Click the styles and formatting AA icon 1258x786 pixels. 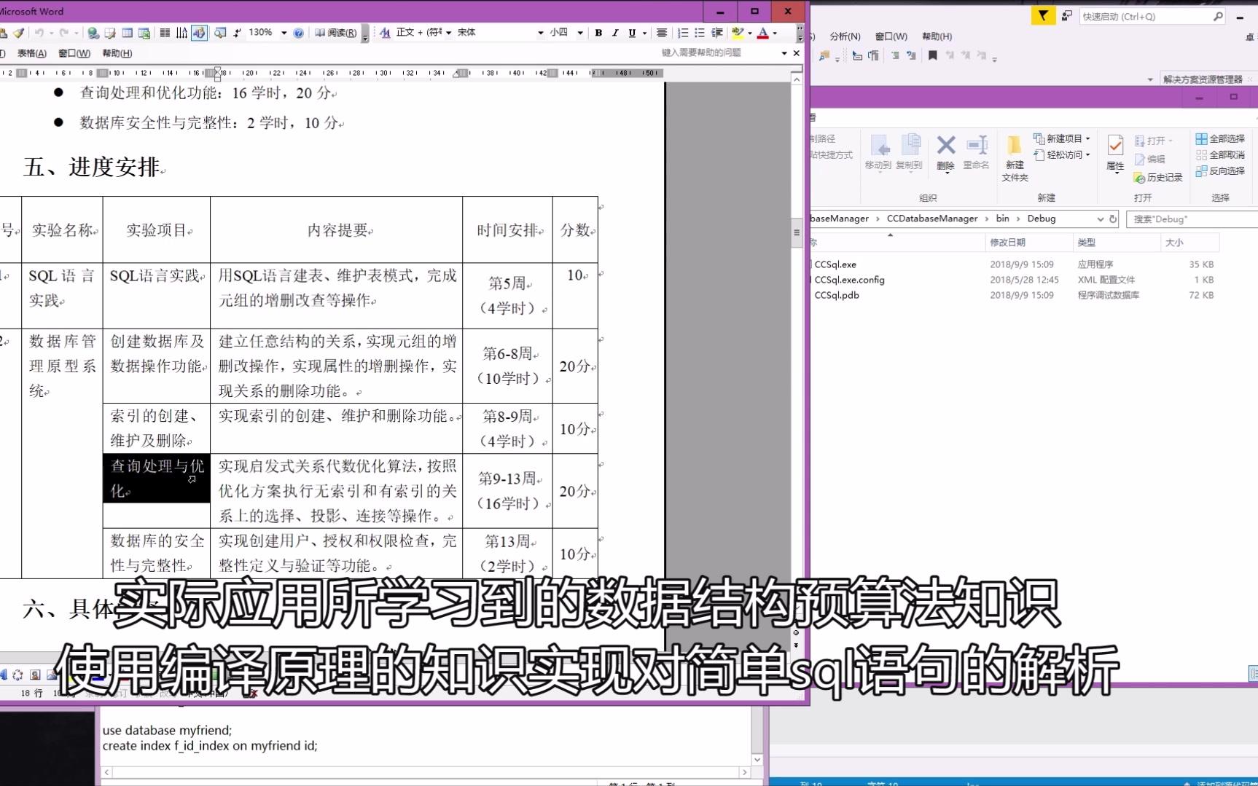(385, 33)
